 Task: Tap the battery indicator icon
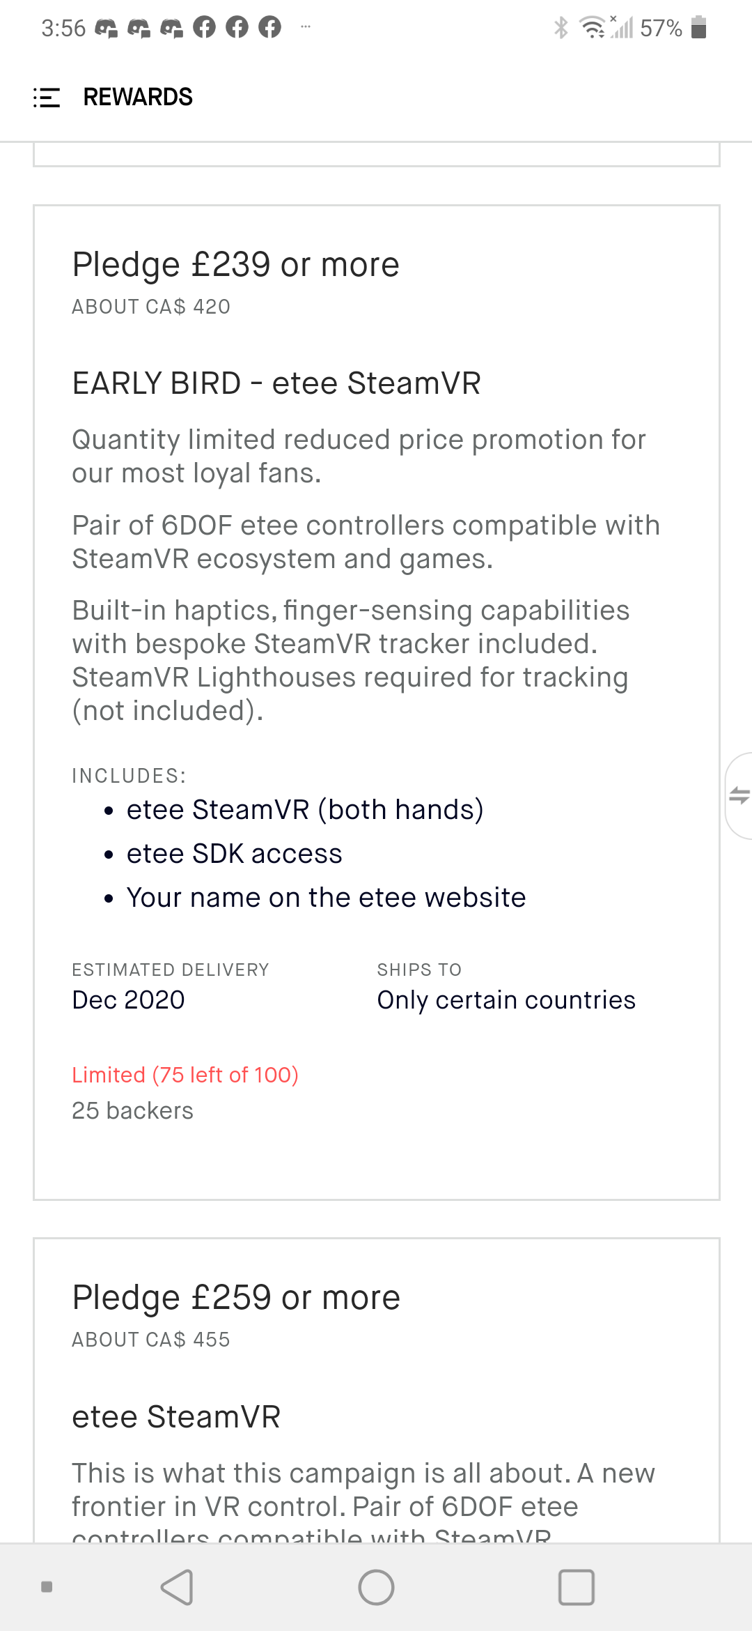698,28
